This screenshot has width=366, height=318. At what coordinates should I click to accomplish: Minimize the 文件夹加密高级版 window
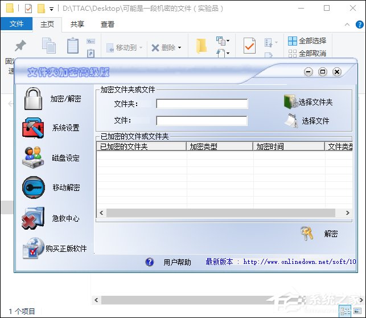(309, 72)
